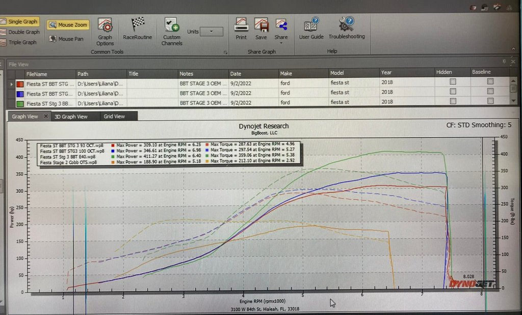Click the Notes cell in the blue run's row
This screenshot has height=315, width=522.
(203, 93)
